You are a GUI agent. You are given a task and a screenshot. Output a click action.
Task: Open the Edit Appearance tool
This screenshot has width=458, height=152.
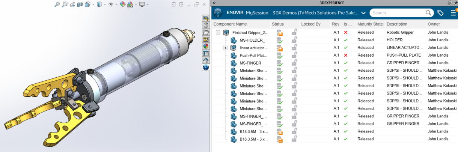point(122,5)
